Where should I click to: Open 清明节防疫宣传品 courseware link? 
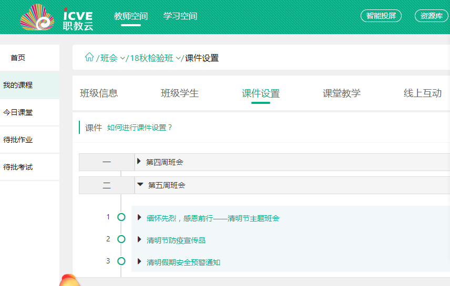176,240
